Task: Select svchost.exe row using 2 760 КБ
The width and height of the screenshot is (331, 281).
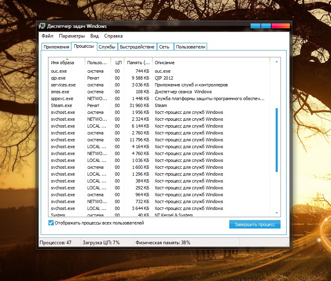Action: [x=159, y=133]
